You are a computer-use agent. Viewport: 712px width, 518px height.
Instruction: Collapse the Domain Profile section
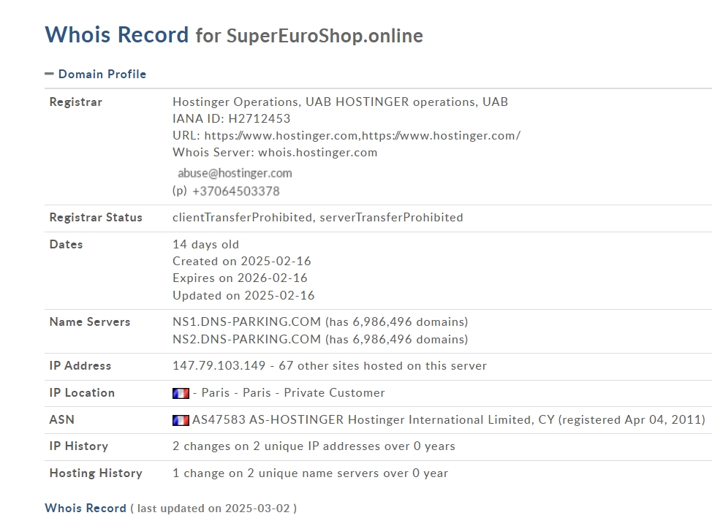tap(49, 74)
